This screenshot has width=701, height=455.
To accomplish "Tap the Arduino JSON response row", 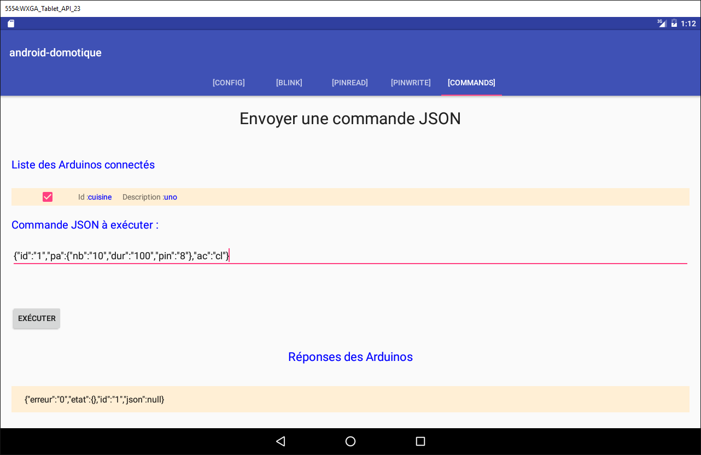I will (350, 399).
